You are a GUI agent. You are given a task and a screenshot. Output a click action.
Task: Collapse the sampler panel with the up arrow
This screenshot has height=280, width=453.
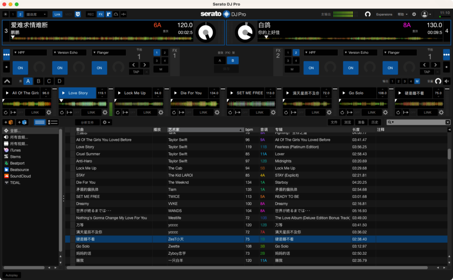click(x=7, y=81)
